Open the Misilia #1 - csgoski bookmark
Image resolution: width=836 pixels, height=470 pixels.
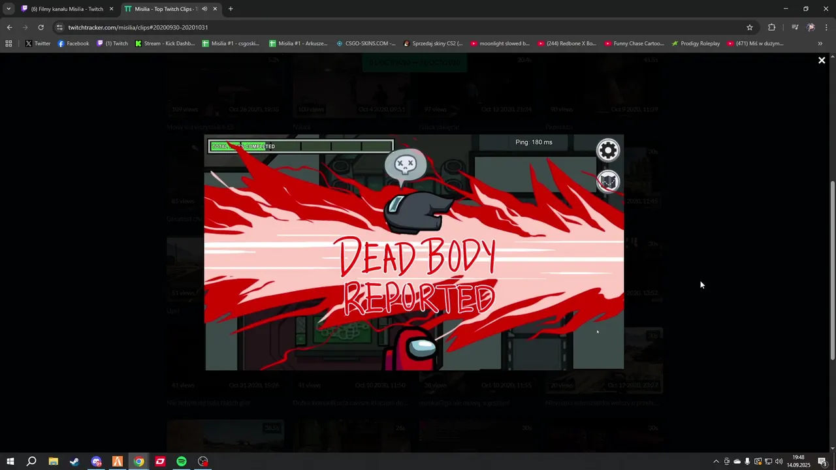pos(231,44)
